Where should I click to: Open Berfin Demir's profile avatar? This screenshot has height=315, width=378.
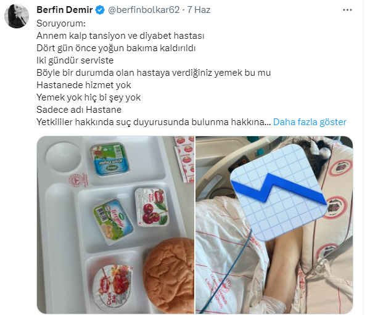17,16
